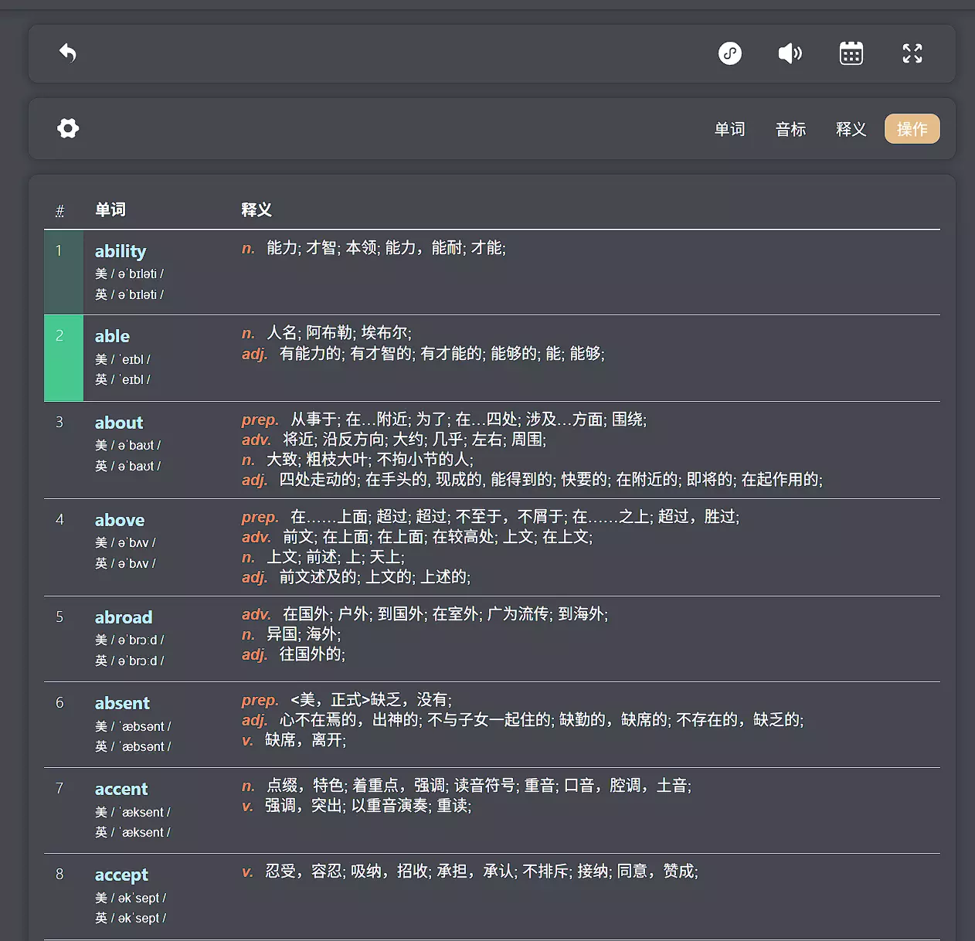Click the word "about"
Viewport: 975px width, 941px height.
(119, 423)
